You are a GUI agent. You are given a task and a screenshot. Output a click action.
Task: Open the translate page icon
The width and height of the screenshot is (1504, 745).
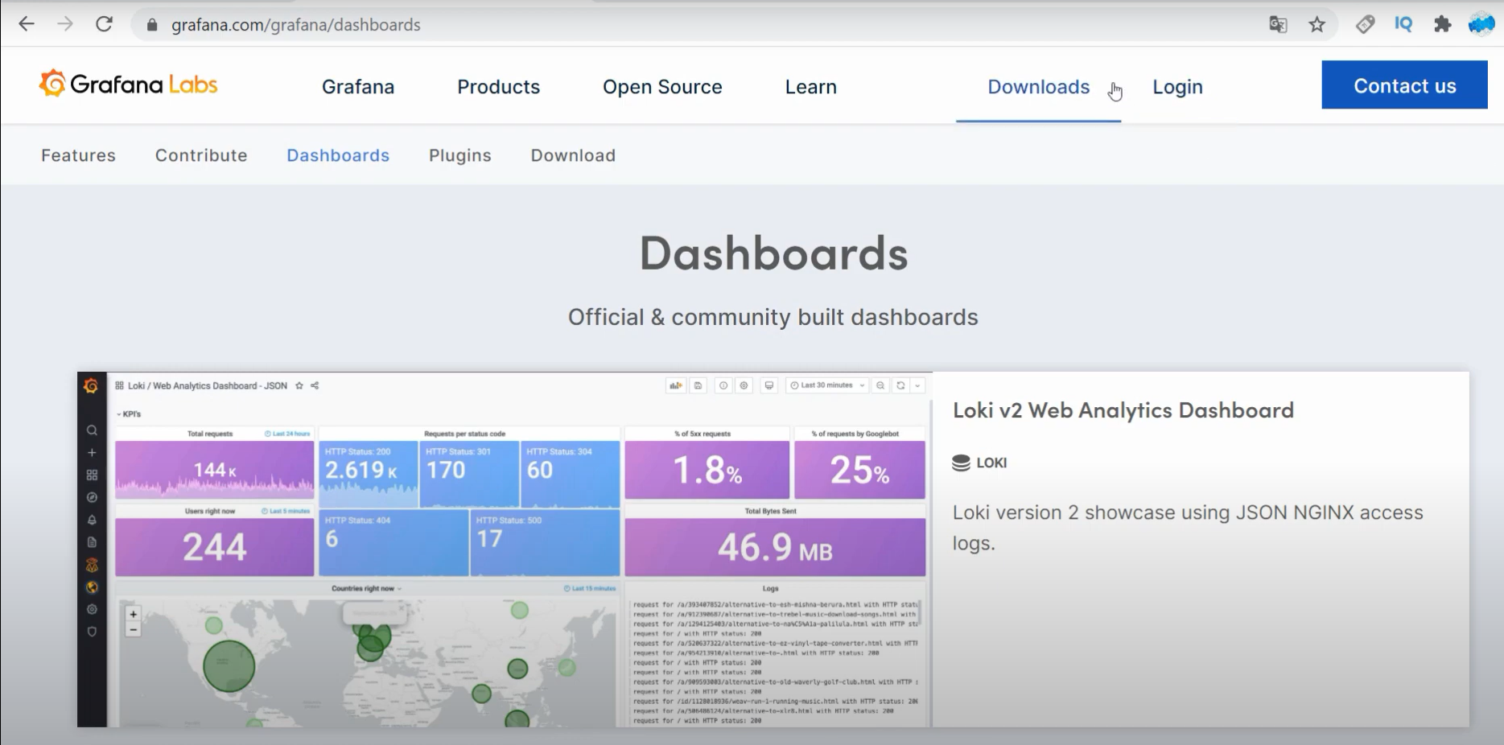[1278, 25]
